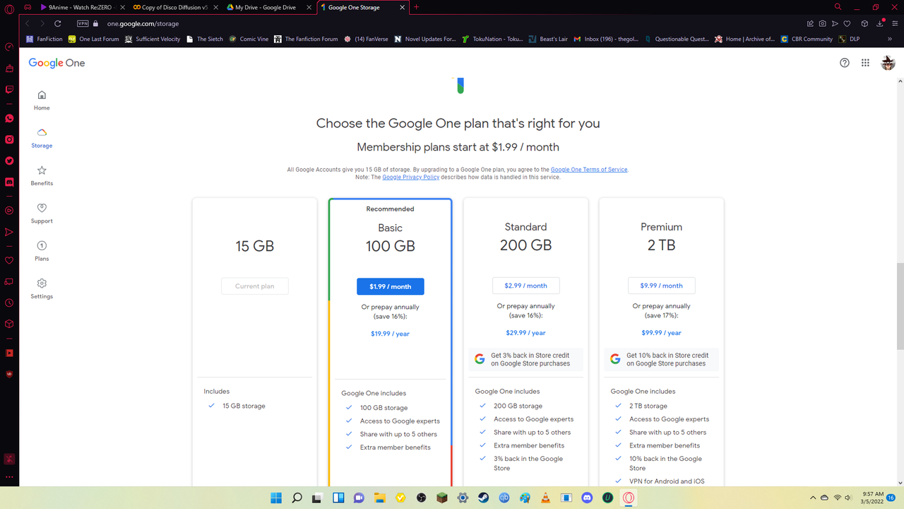Screen dimensions: 904x509
Task: Open Google apps grid
Action: 865,63
